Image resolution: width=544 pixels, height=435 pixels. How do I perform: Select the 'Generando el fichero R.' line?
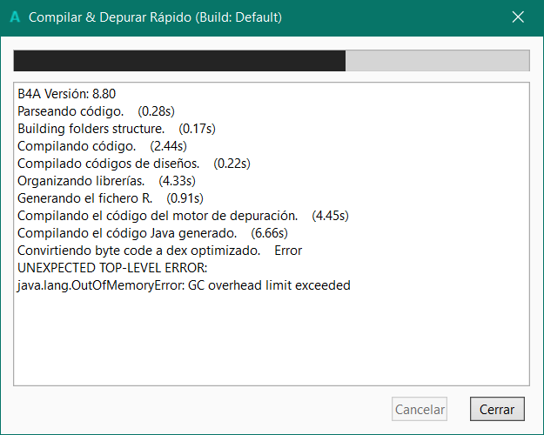coord(111,198)
